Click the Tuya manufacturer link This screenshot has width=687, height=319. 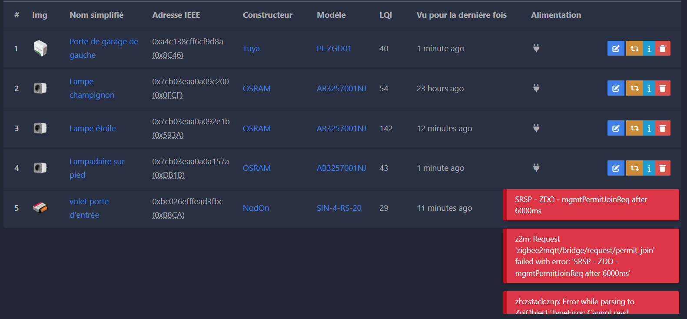point(251,49)
